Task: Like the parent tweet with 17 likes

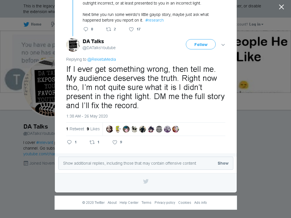Action: [x=131, y=29]
